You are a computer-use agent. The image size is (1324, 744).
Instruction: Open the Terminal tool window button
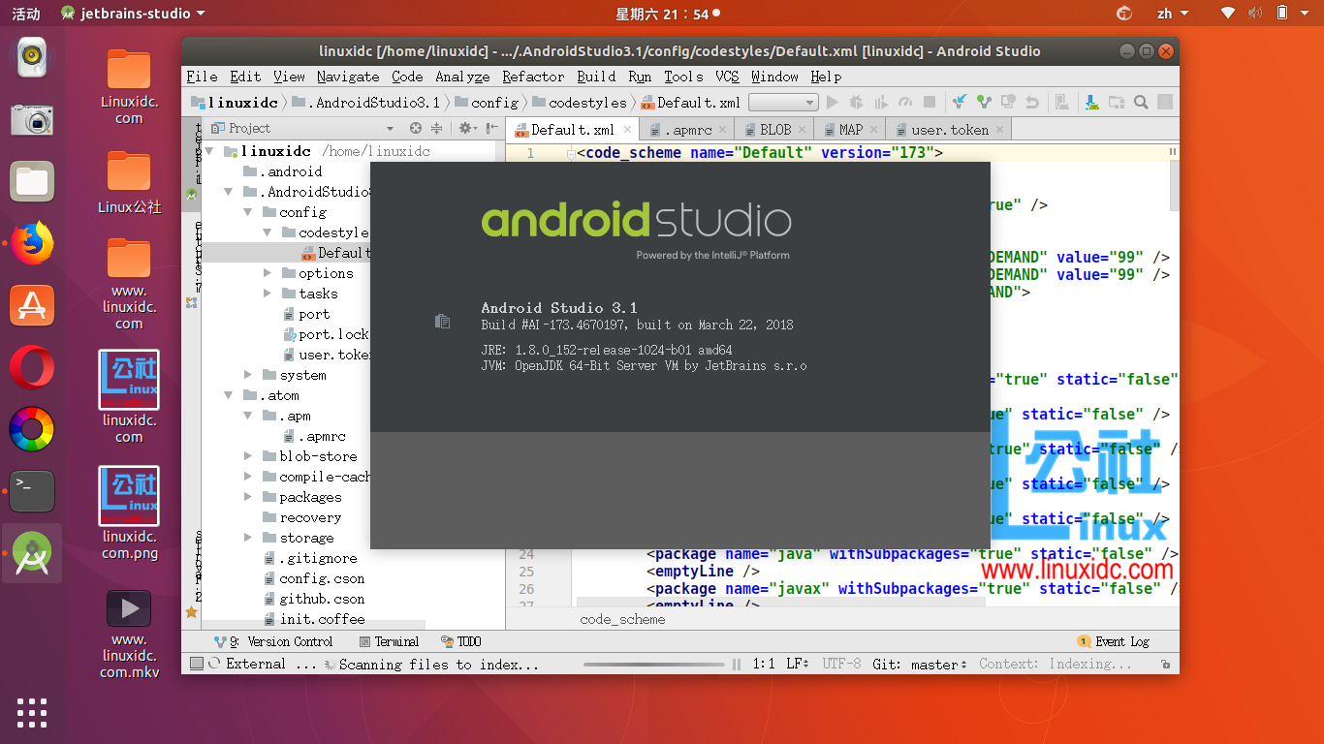pos(389,641)
